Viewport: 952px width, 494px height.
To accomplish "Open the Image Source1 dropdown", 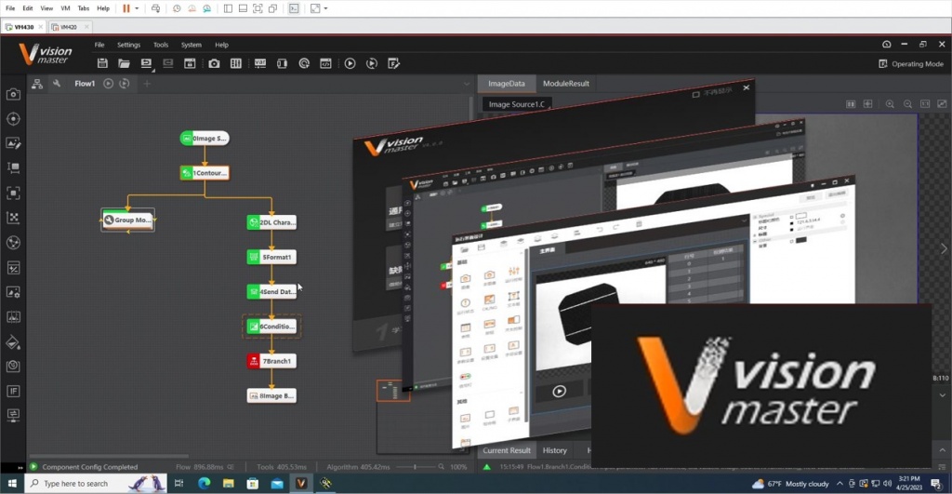I will (517, 104).
